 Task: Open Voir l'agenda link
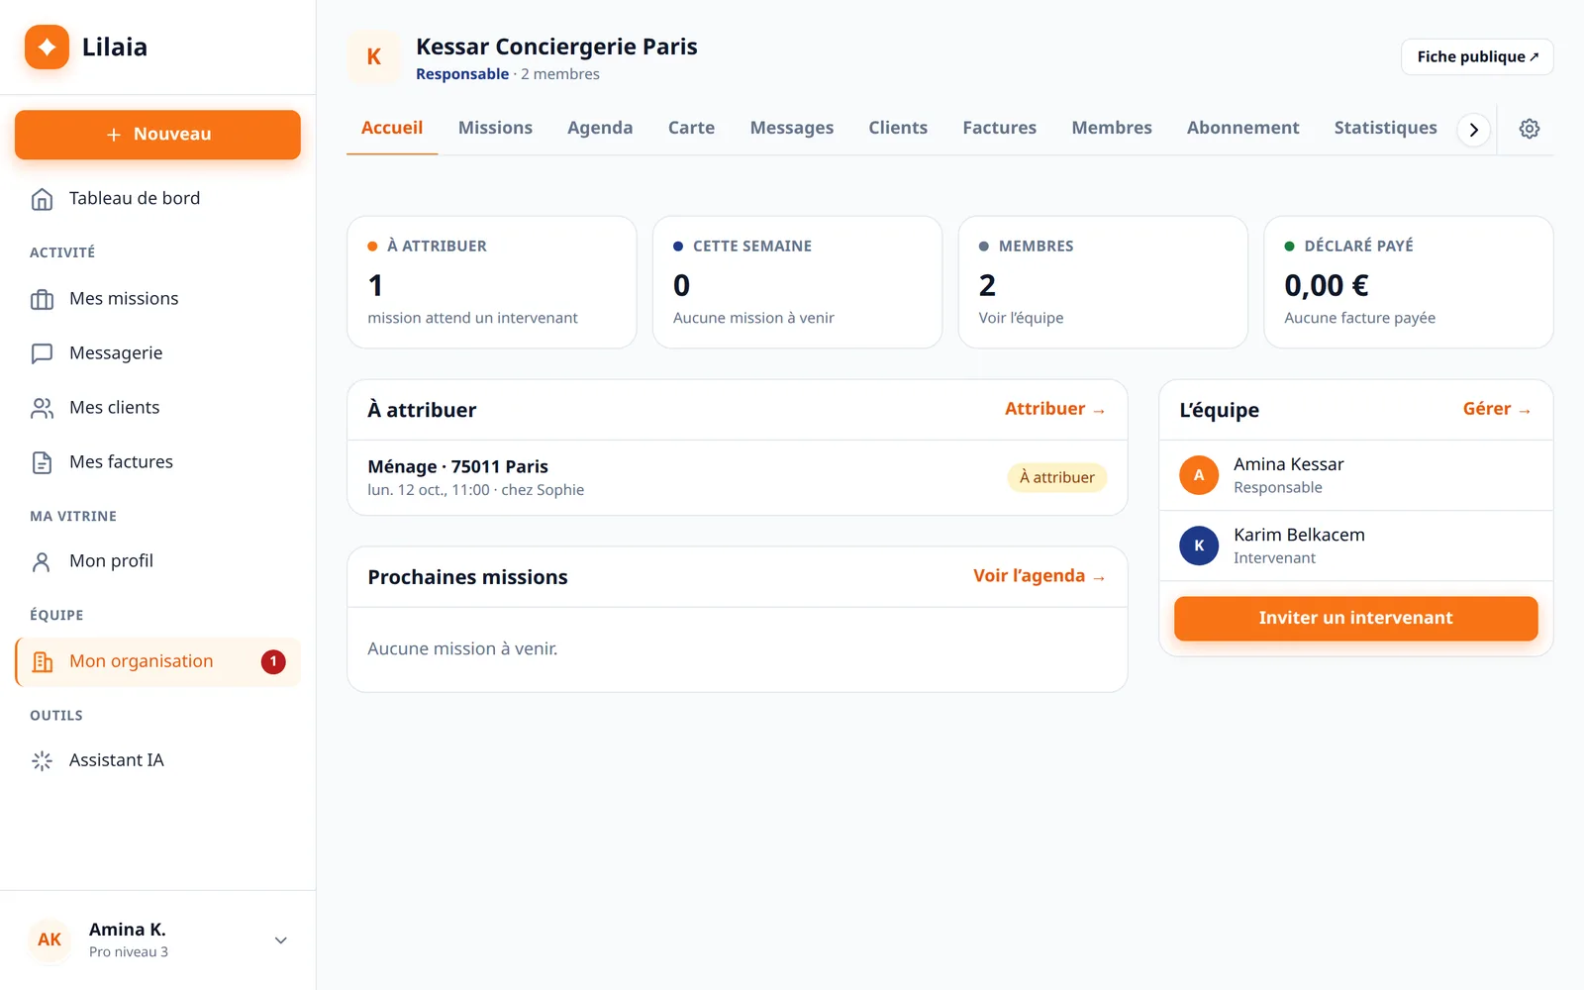tap(1039, 576)
